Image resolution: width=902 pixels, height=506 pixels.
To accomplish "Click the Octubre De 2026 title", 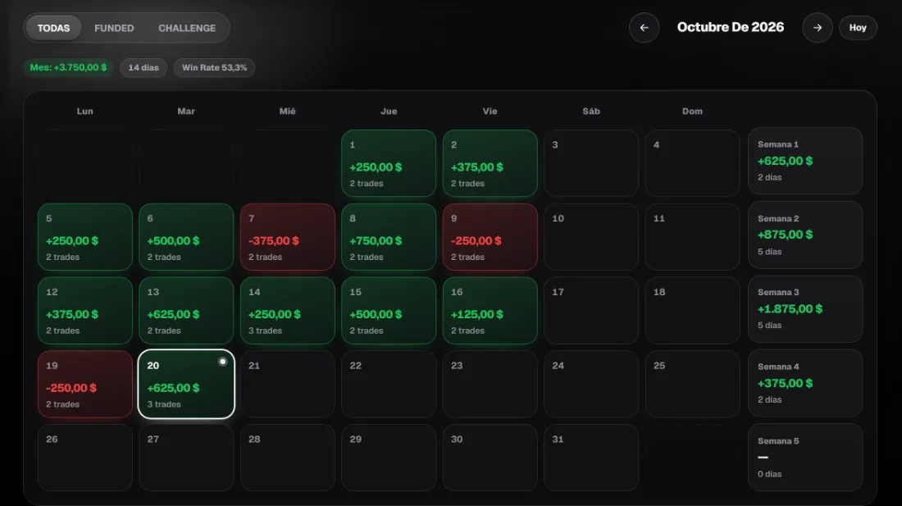I will click(730, 27).
